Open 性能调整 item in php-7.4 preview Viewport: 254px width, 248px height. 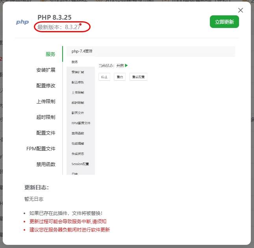(x=78, y=143)
